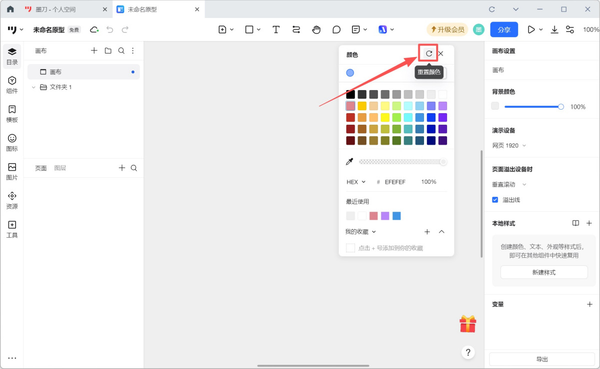Open the 图标 icons sidebar panel
The width and height of the screenshot is (600, 369).
12,142
